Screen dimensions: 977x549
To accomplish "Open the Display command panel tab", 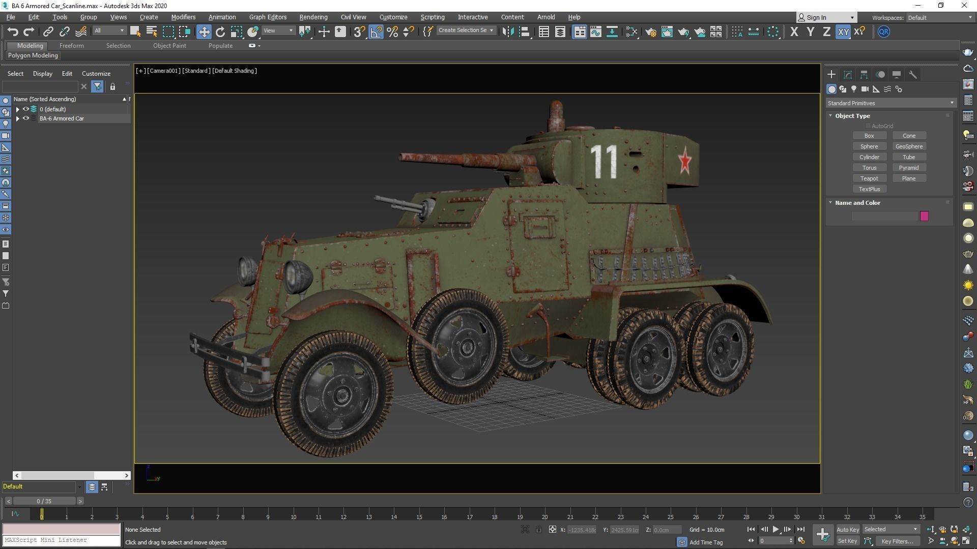I will point(897,74).
